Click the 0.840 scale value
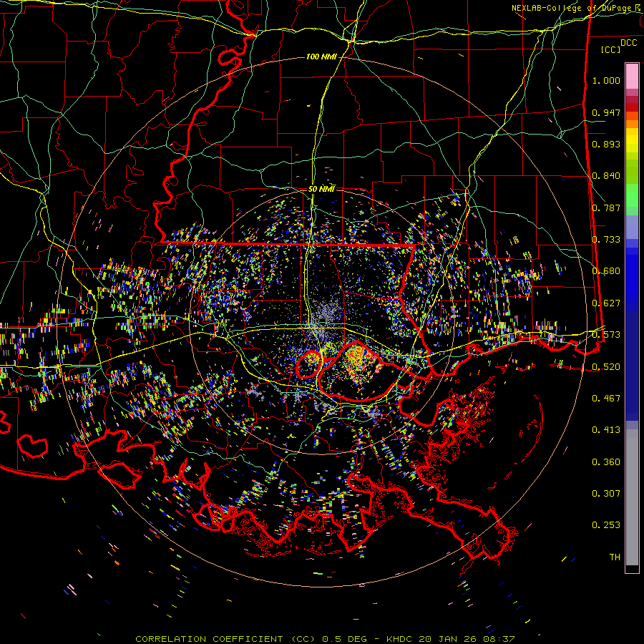The image size is (644, 644). coord(606,176)
